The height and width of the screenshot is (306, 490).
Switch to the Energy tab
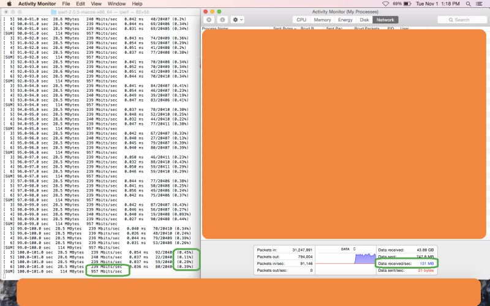click(345, 20)
